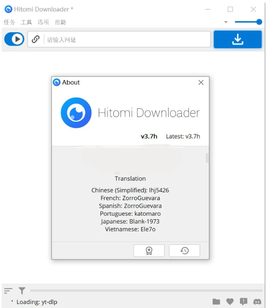Screen dimensions: 266x308
Task: Click 'Spanish: ZorroGuevara' line
Action: (x=130, y=206)
